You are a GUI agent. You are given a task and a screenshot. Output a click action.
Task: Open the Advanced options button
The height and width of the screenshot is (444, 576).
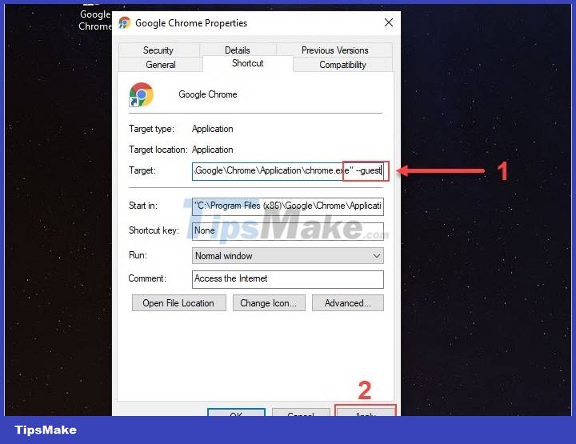coord(348,303)
